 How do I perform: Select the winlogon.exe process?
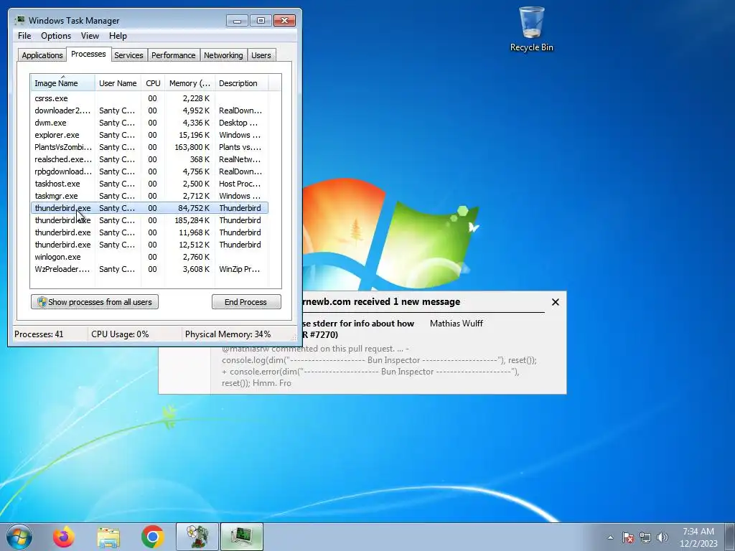149,257
